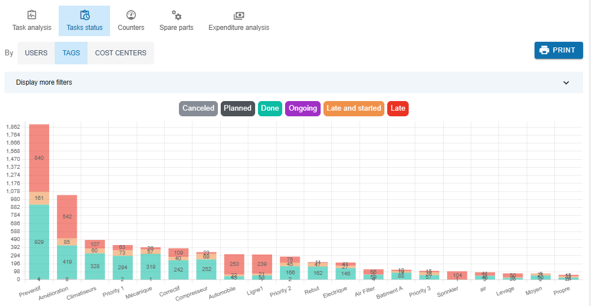Click the Amélioration axis label
The height and width of the screenshot is (306, 591).
54,293
